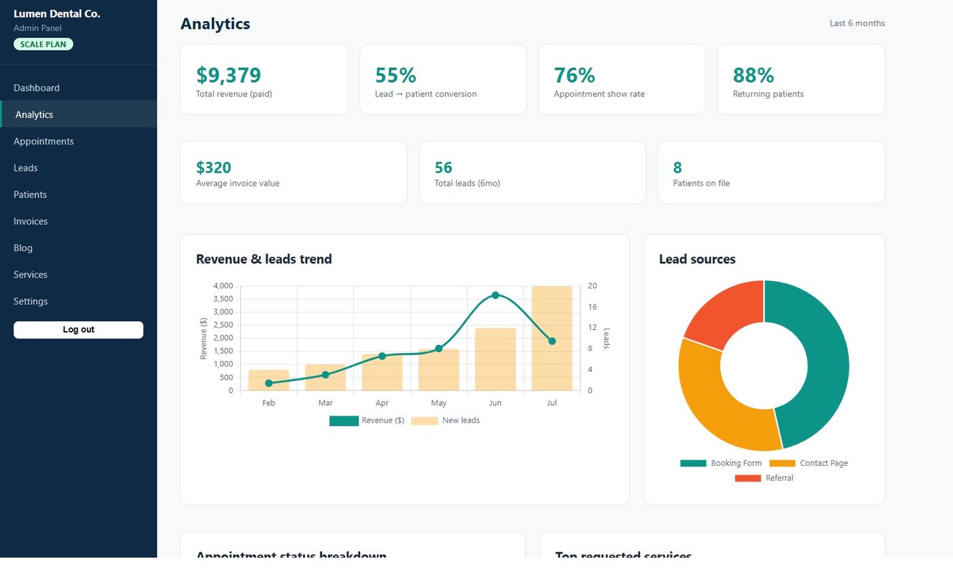
Task: Click the 56 total leads value
Action: [443, 167]
